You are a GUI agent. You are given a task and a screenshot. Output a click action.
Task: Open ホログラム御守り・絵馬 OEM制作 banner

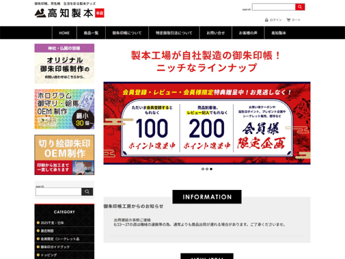[x=65, y=109]
